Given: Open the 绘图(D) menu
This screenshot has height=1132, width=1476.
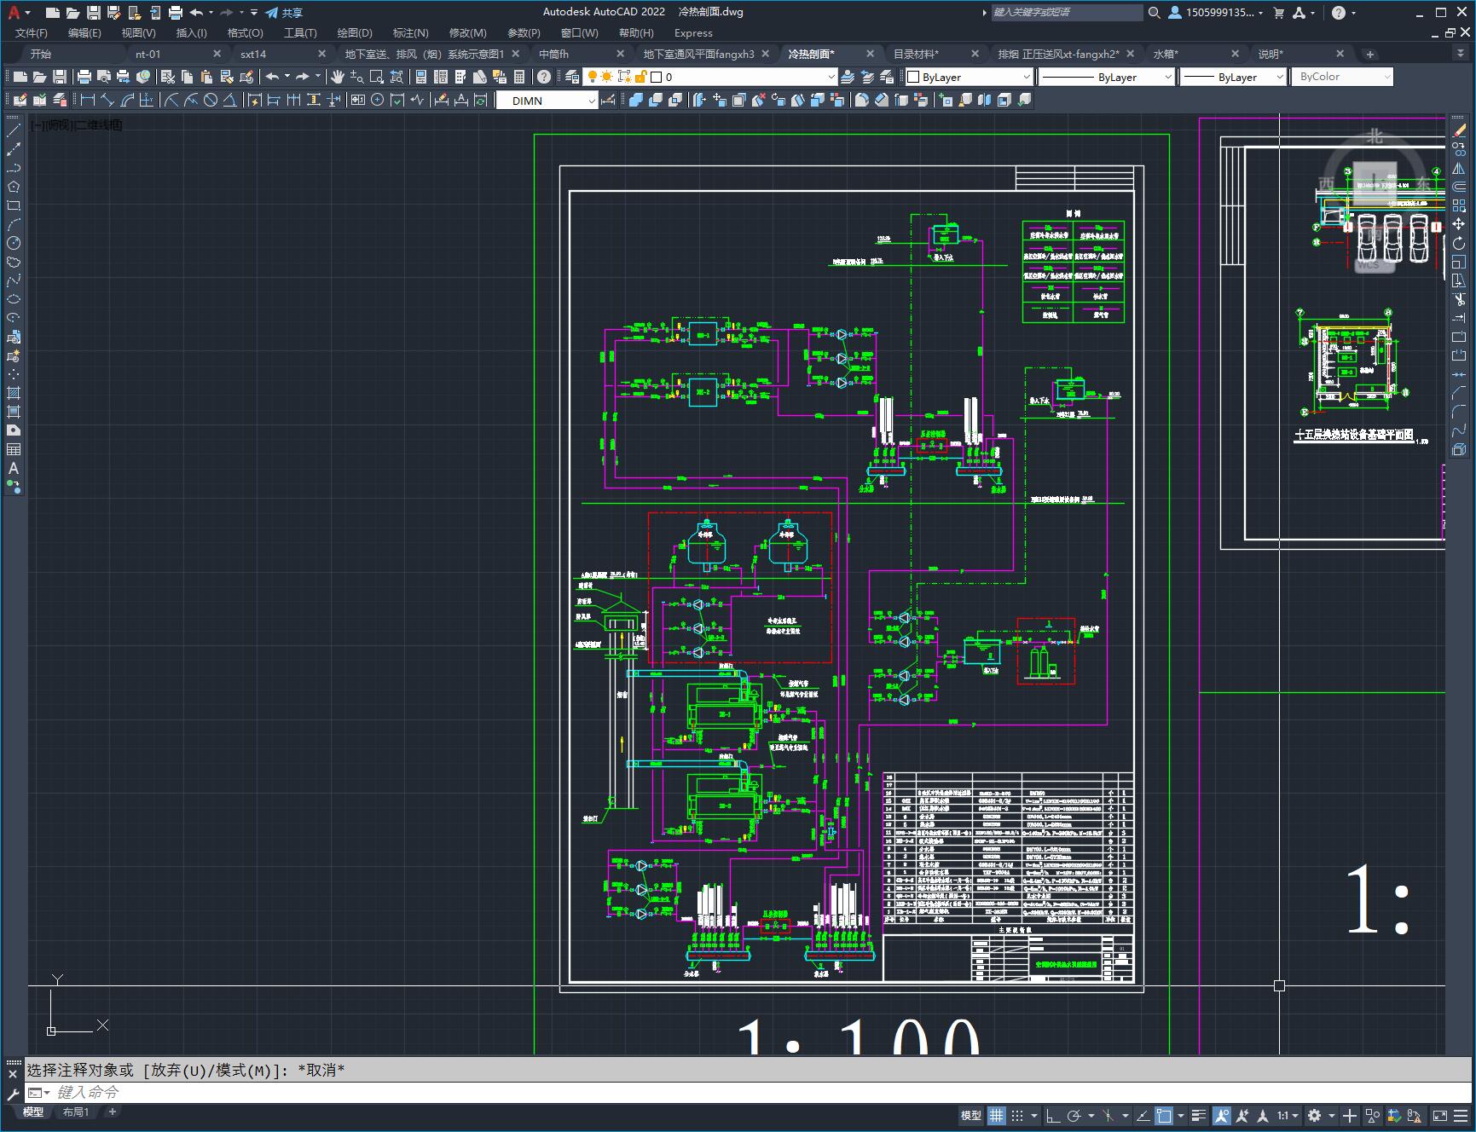Looking at the screenshot, I should [355, 33].
